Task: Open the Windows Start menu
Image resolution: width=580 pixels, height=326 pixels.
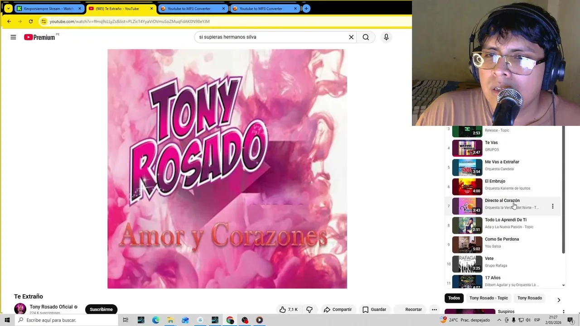Action: point(7,320)
